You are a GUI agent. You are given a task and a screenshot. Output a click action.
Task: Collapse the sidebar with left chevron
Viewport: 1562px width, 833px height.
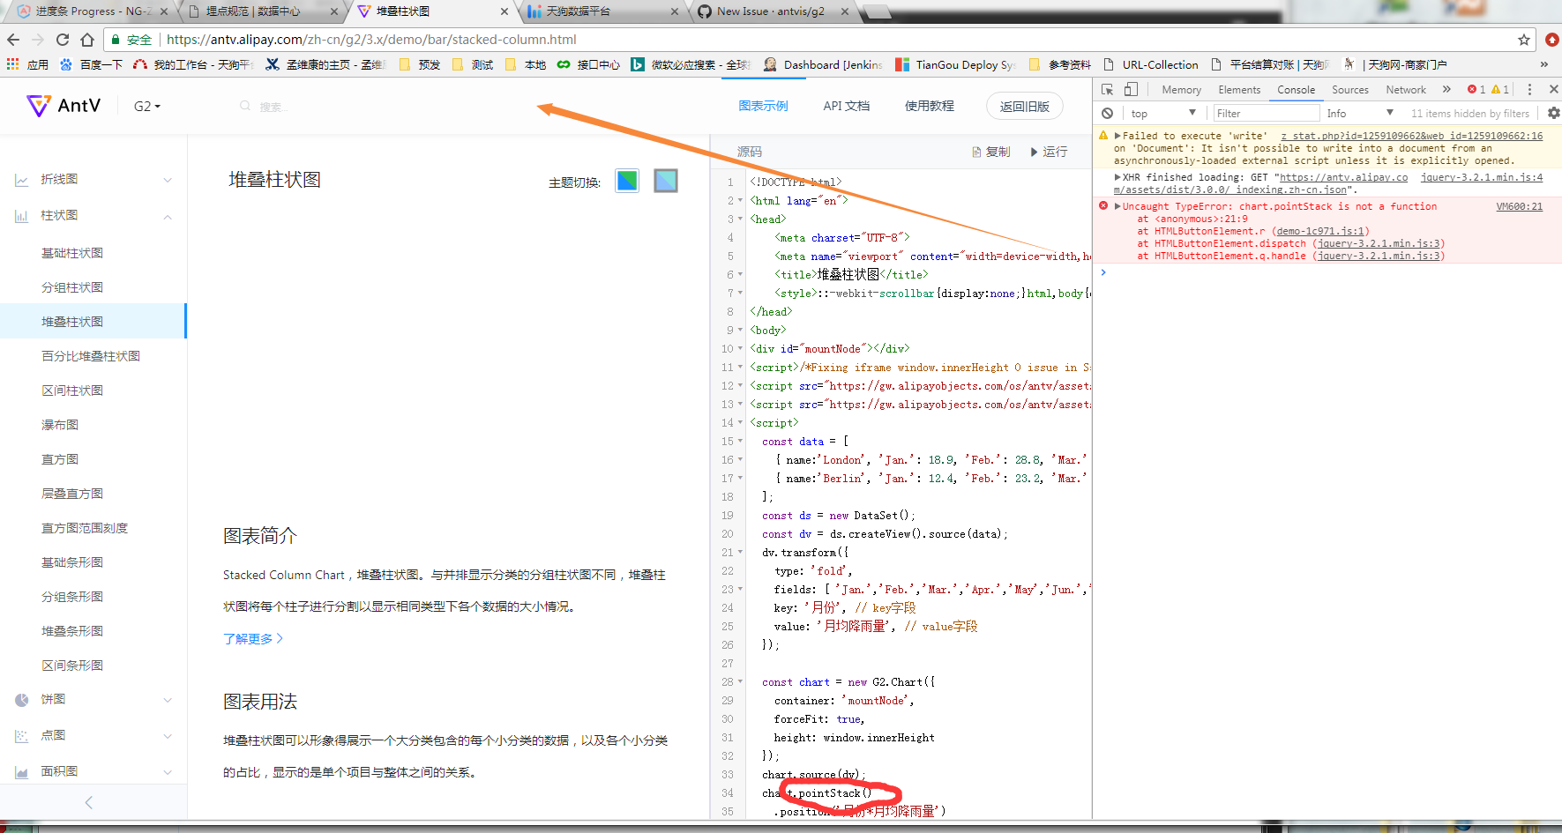tap(88, 802)
